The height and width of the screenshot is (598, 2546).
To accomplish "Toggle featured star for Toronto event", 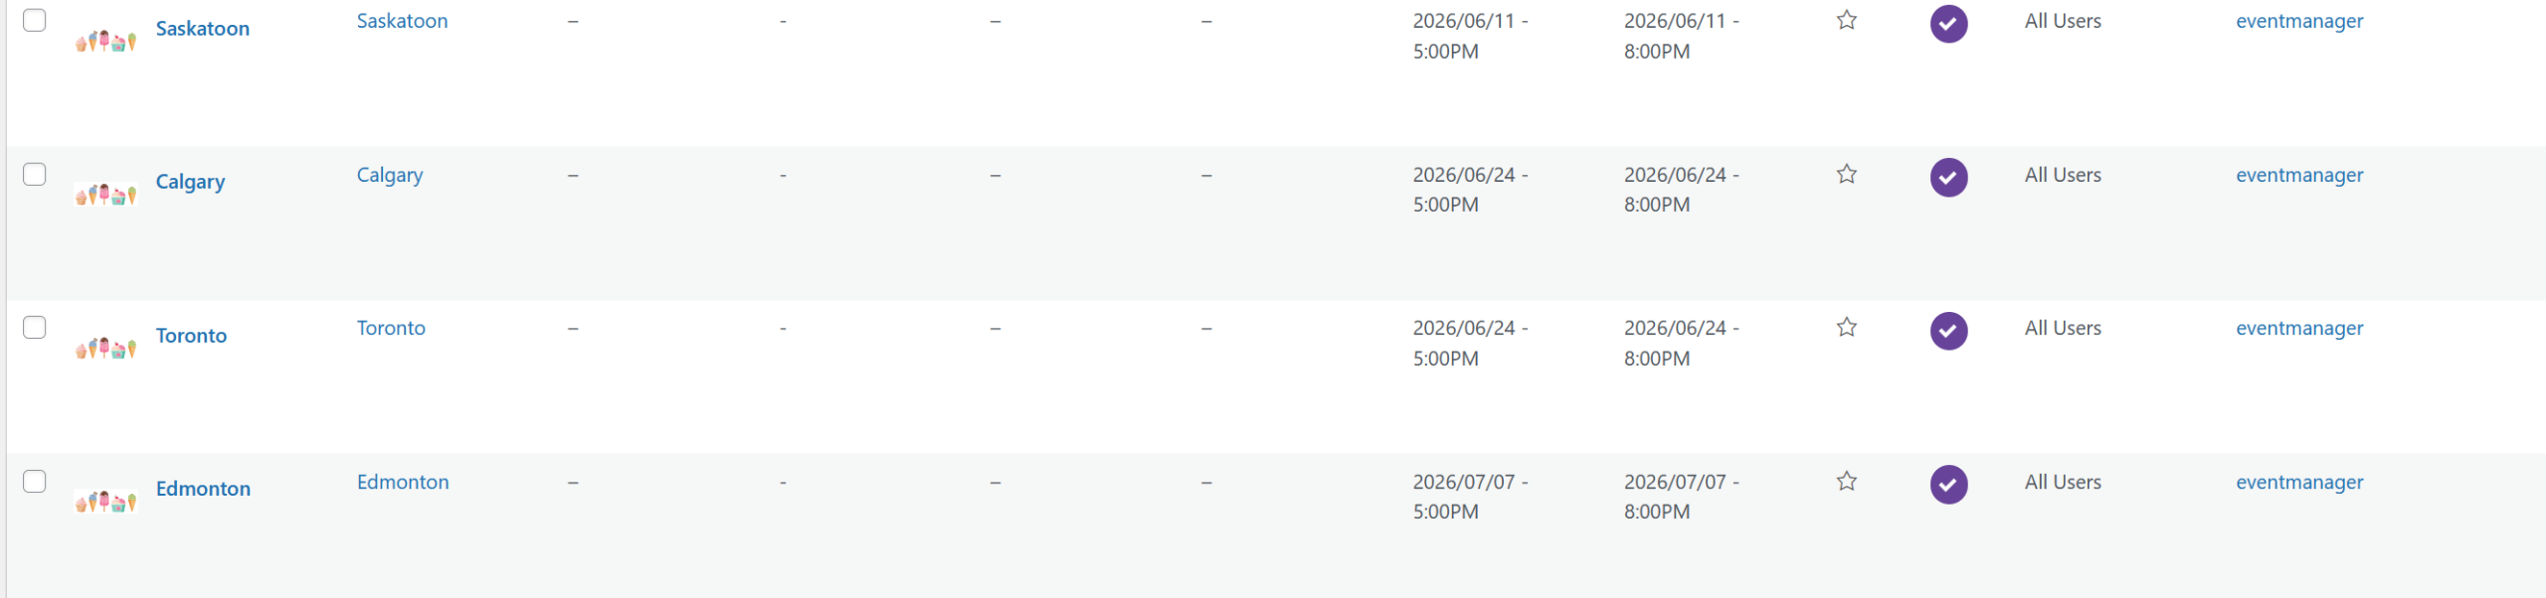I will (1847, 327).
